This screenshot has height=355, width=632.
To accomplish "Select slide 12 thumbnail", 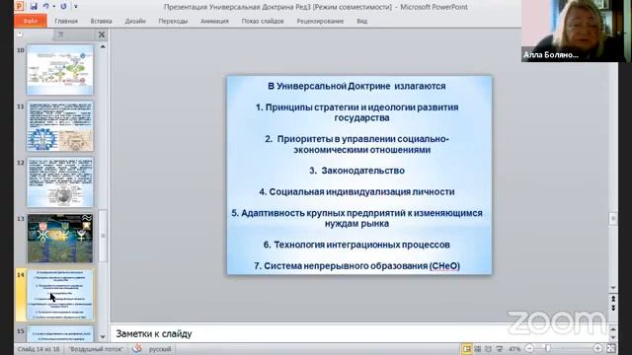I will (x=60, y=182).
